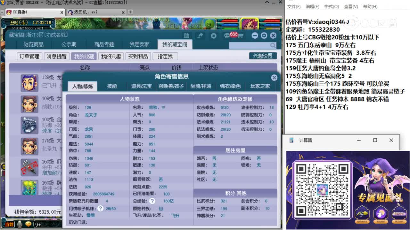This screenshot has height=230, width=410.
Task: Switch to 玩家之家 dialog tab
Action: [x=260, y=86]
